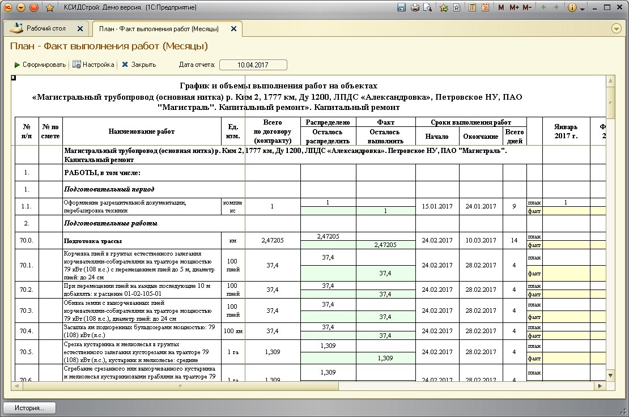The image size is (629, 417).
Task: Click start date 15.01.2017 cell
Action: click(437, 206)
